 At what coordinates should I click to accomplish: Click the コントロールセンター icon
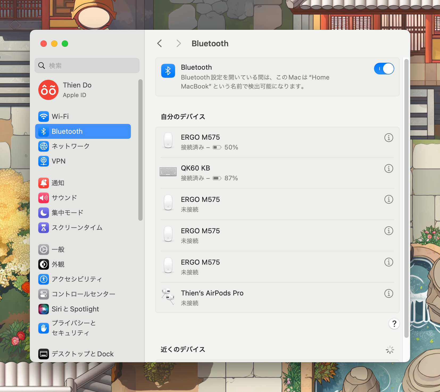tap(44, 294)
